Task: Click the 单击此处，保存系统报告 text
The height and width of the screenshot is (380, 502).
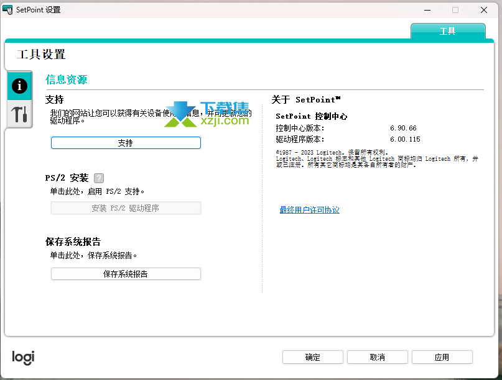Action: (x=93, y=255)
